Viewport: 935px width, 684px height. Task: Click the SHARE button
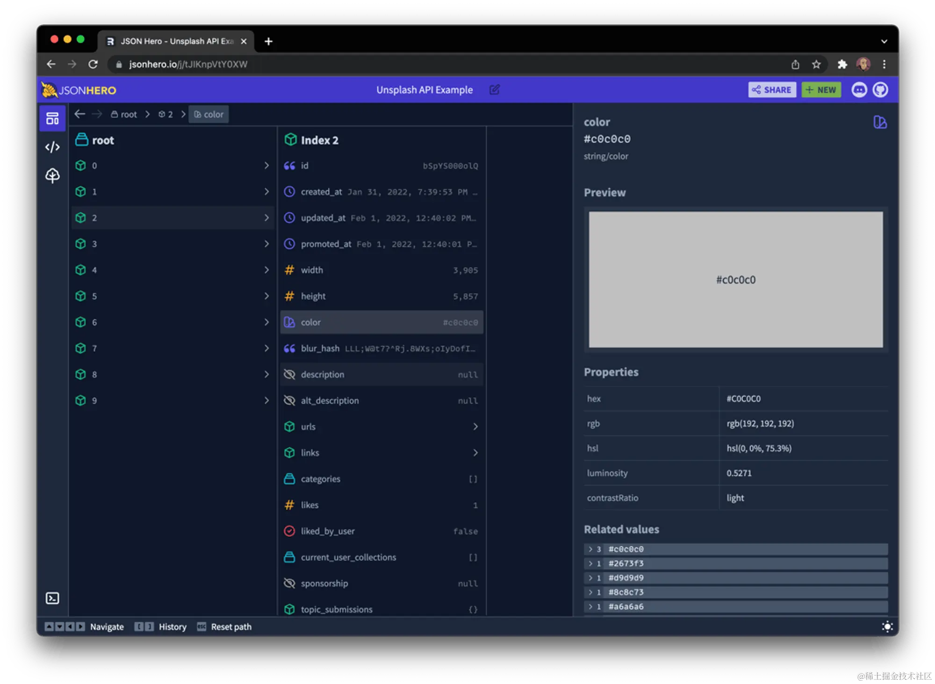coord(772,90)
